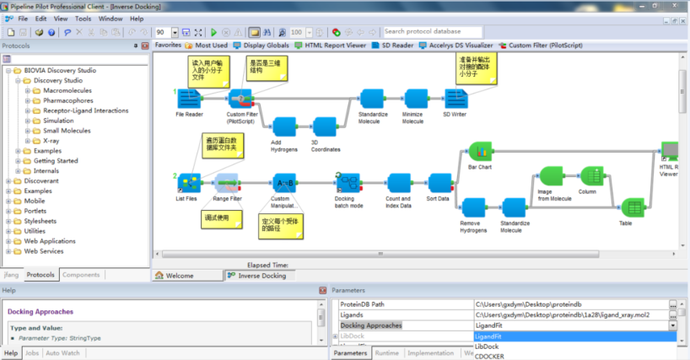Click the blue help question mark icon
The image size is (690, 360).
pos(51,33)
